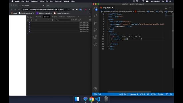
Task: Open the editor More Actions ellipsis
Action: 170,8
